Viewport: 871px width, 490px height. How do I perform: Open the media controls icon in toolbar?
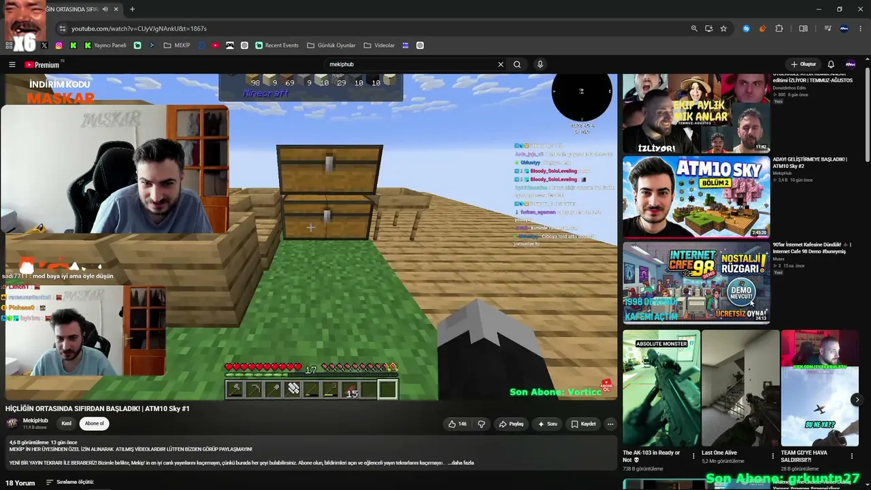[827, 29]
